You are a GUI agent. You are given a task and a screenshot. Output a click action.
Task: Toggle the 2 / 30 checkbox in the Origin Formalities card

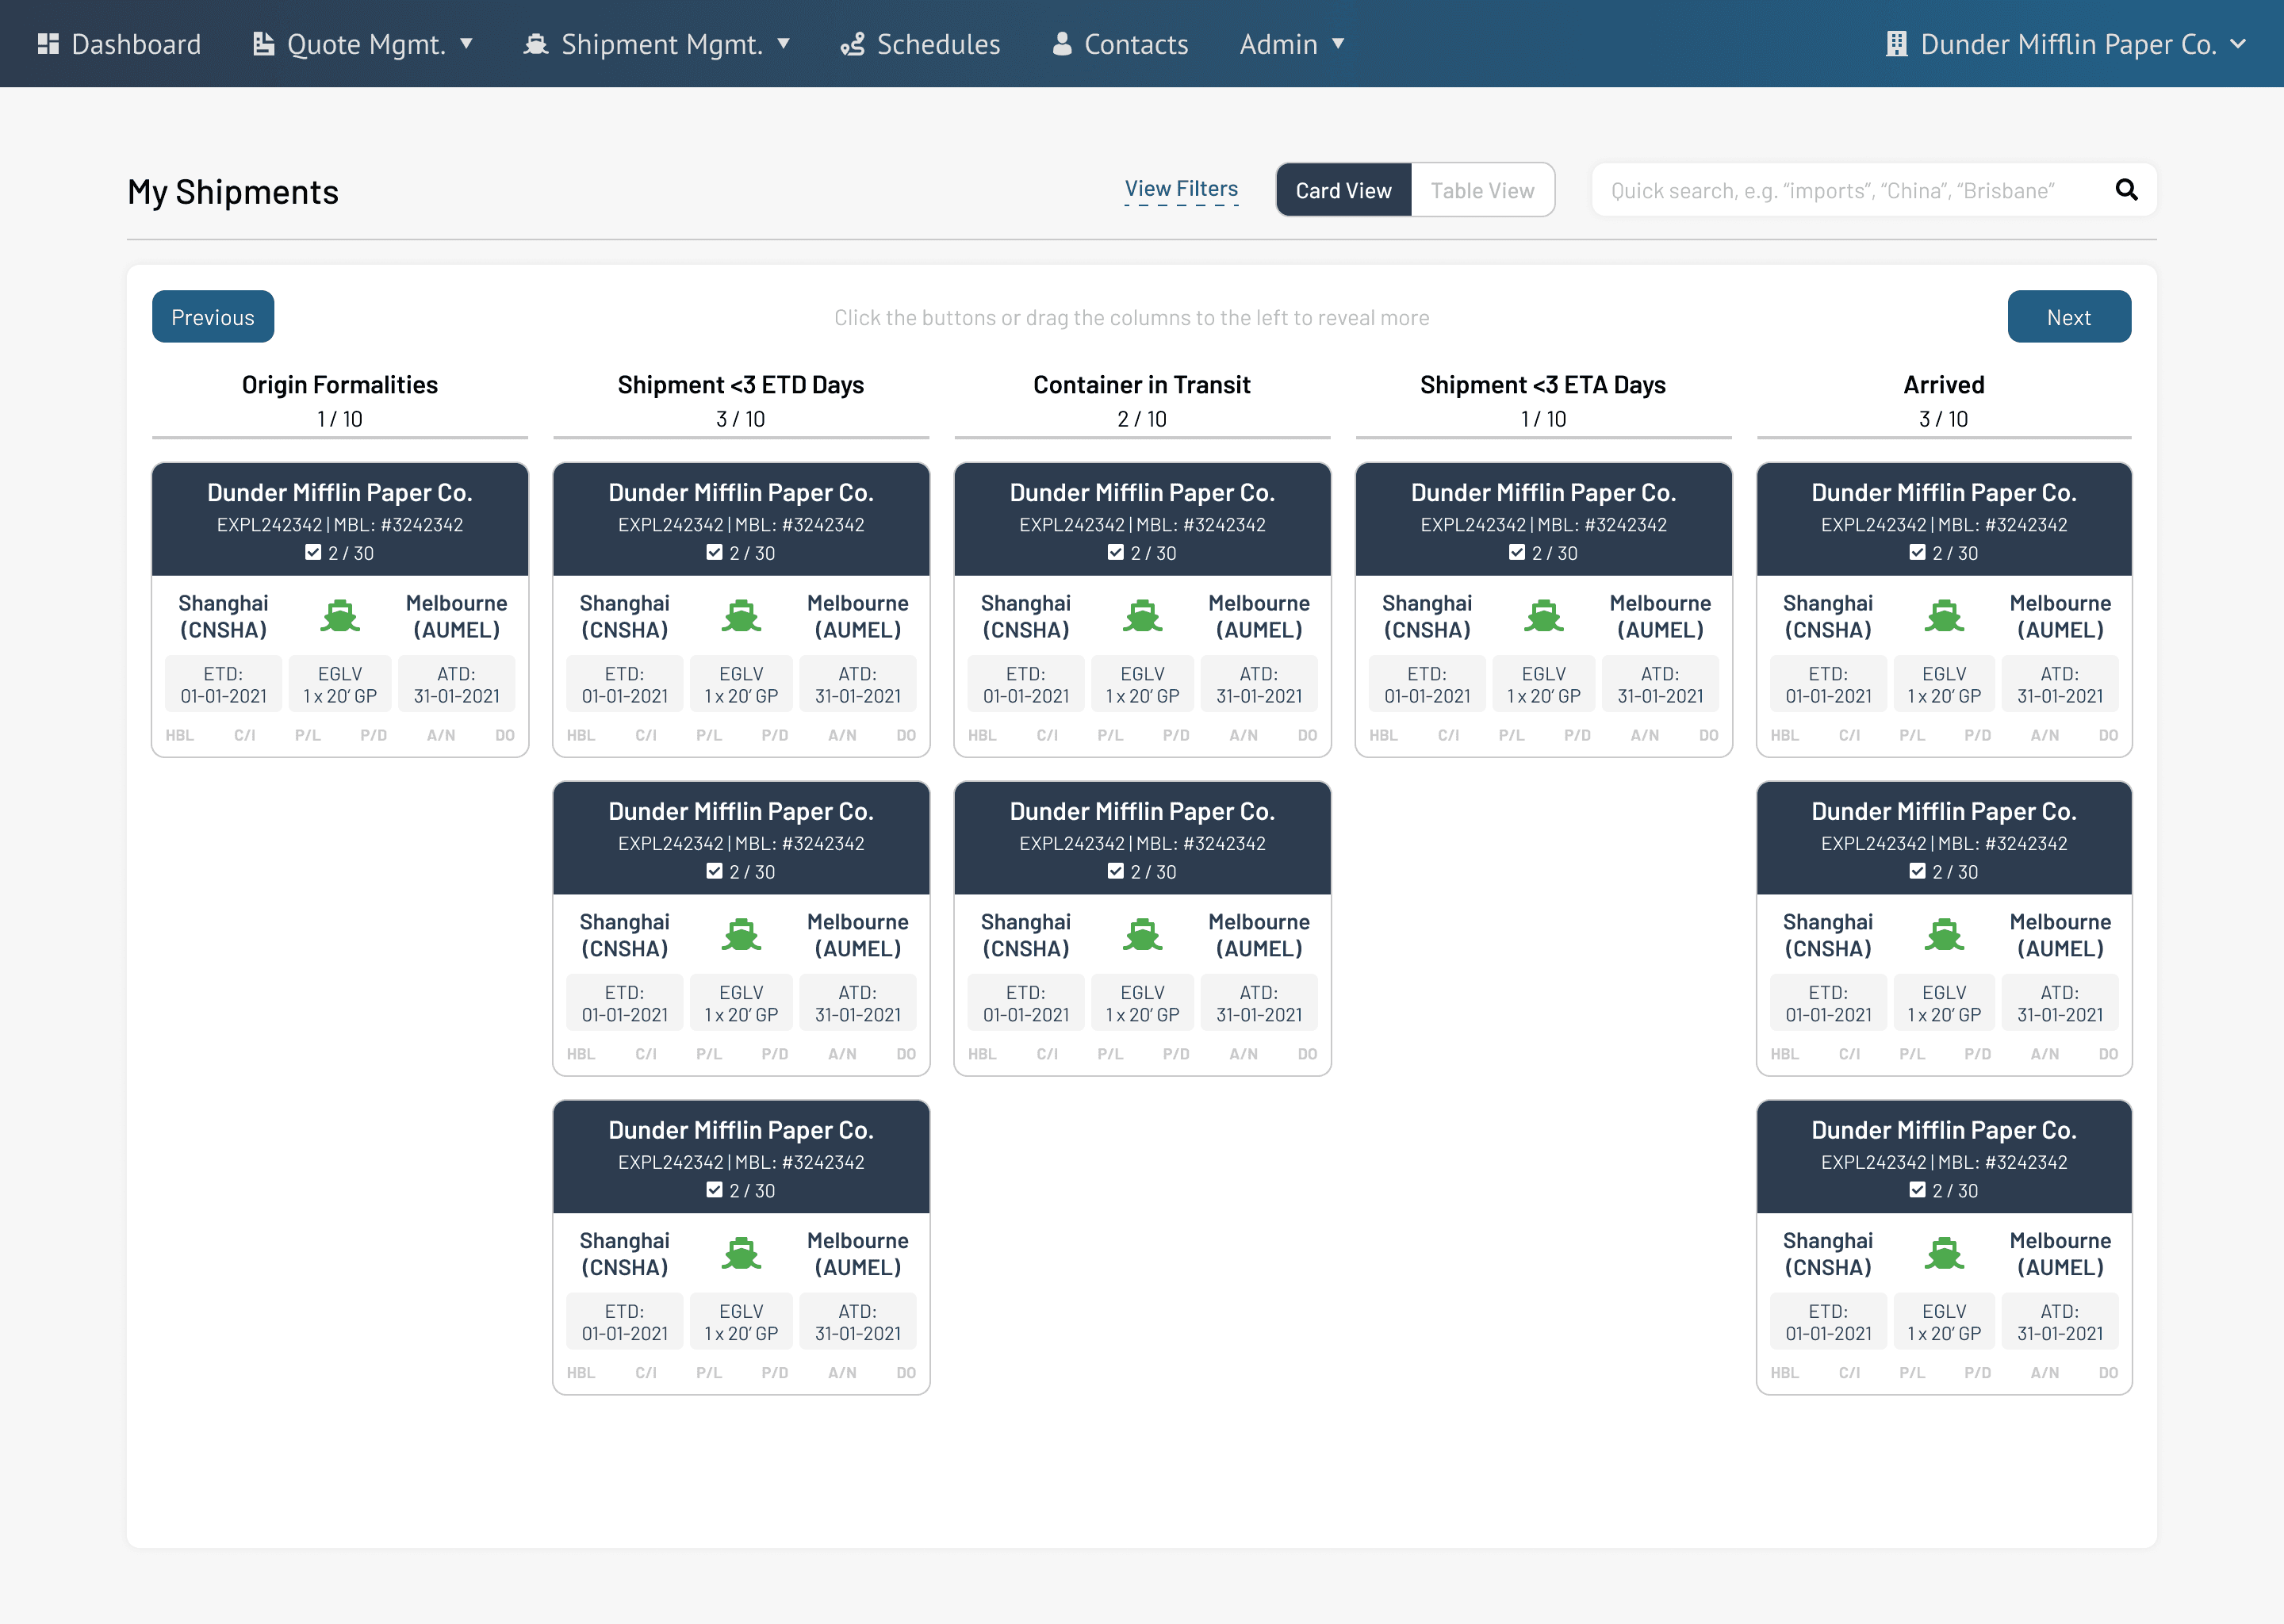(x=313, y=553)
